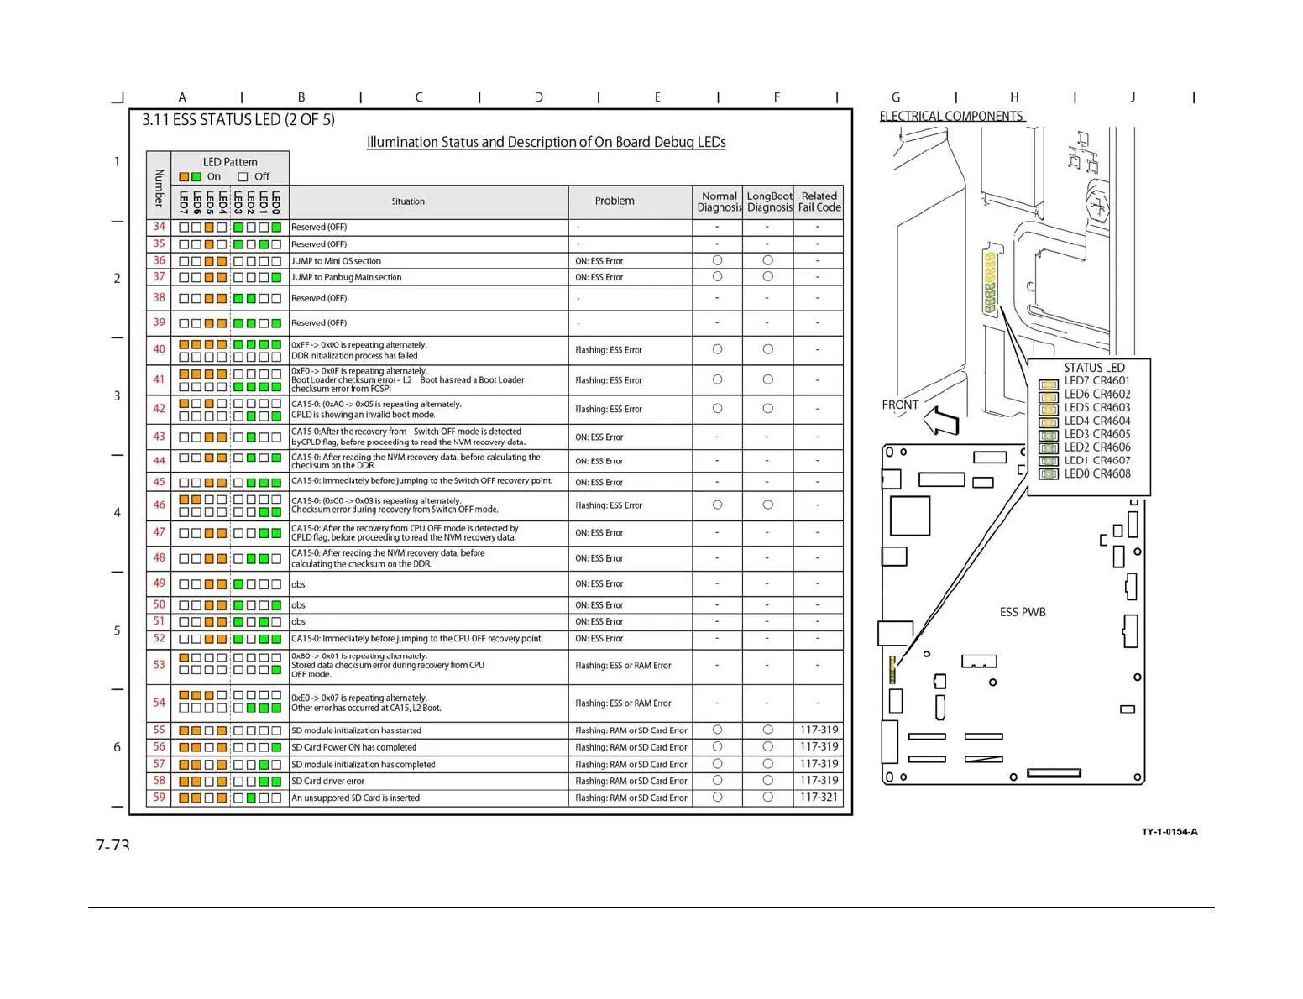Click the "Related Fail Code" column header
The image size is (1303, 999).
pyautogui.click(x=819, y=201)
